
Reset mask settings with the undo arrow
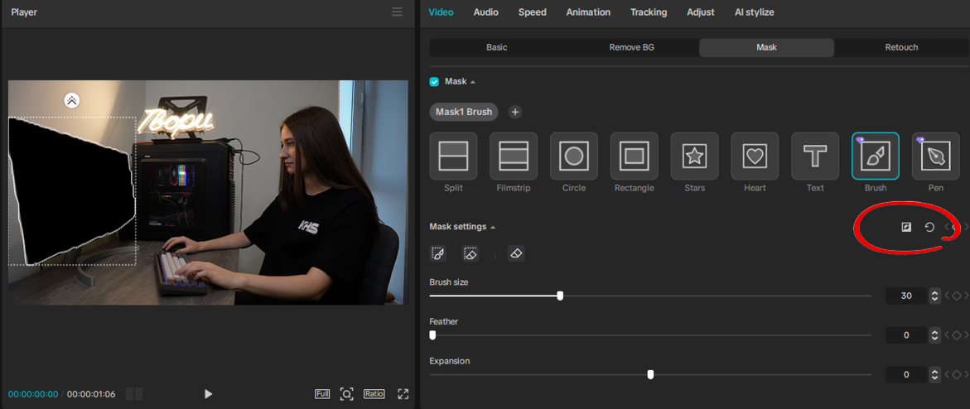[x=929, y=227]
